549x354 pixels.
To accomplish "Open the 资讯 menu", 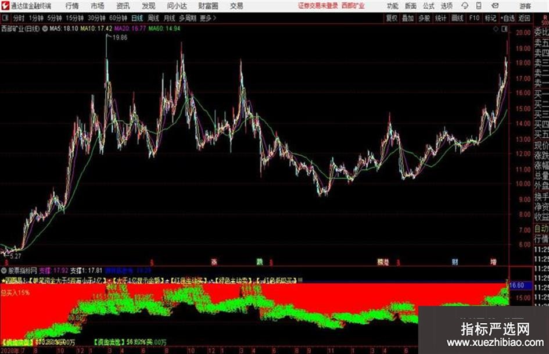I will (123, 6).
